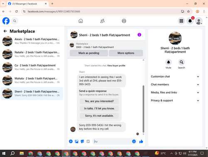208x157 pixels.
Task: Open the notifications bell with badge
Action: 190,21
